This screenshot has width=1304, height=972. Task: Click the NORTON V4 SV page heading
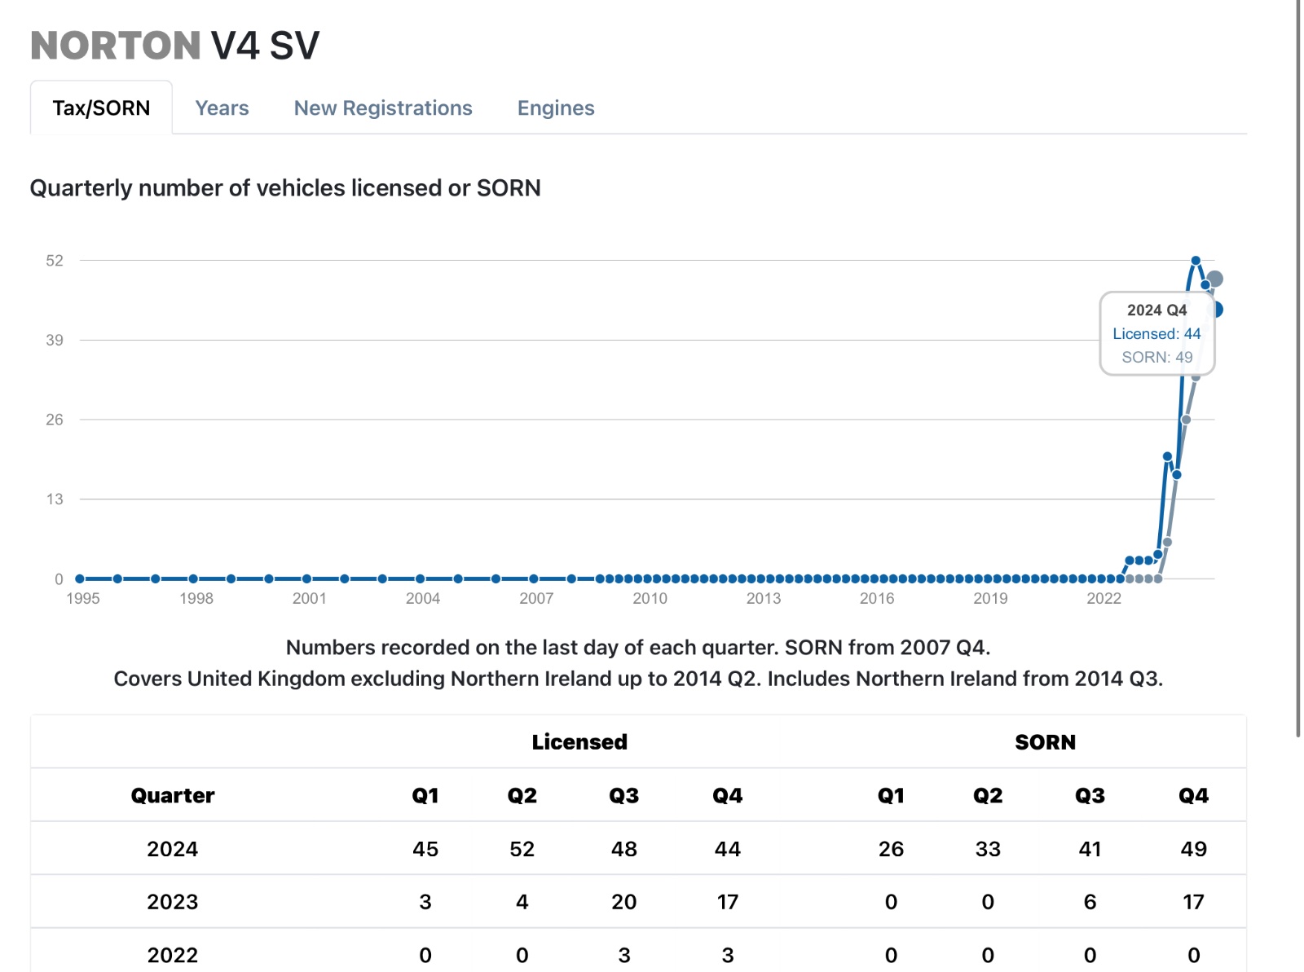pos(174,46)
